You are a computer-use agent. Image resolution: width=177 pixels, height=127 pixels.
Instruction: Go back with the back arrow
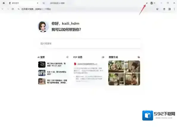point(3,9)
